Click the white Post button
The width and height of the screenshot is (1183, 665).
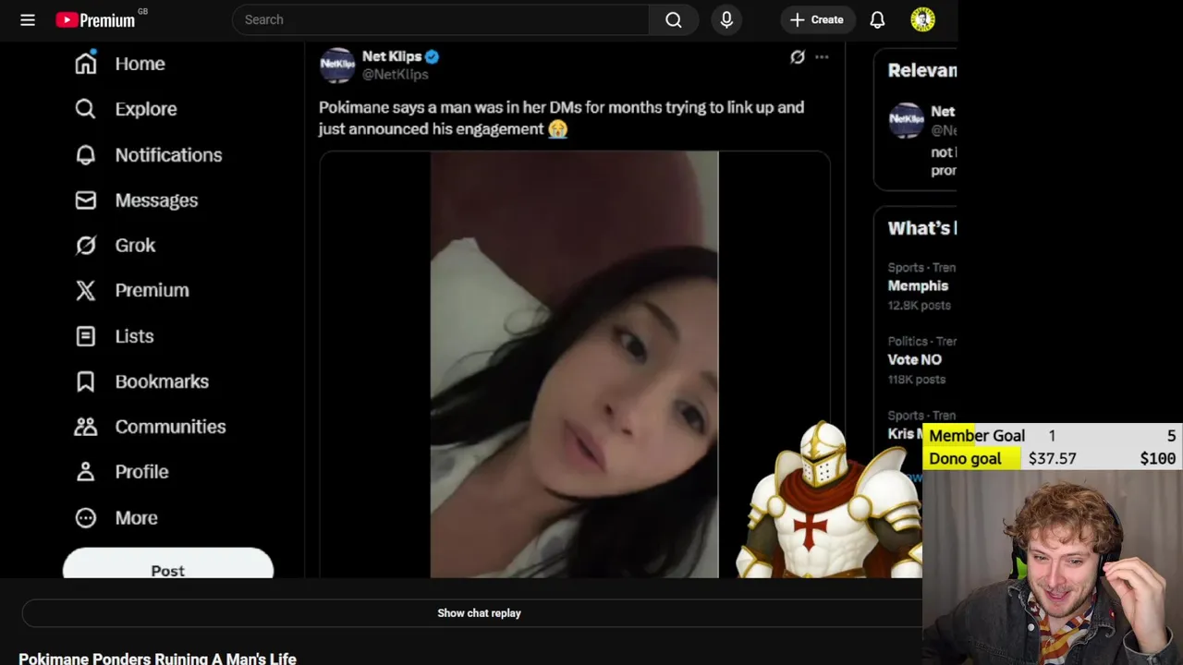pos(168,565)
